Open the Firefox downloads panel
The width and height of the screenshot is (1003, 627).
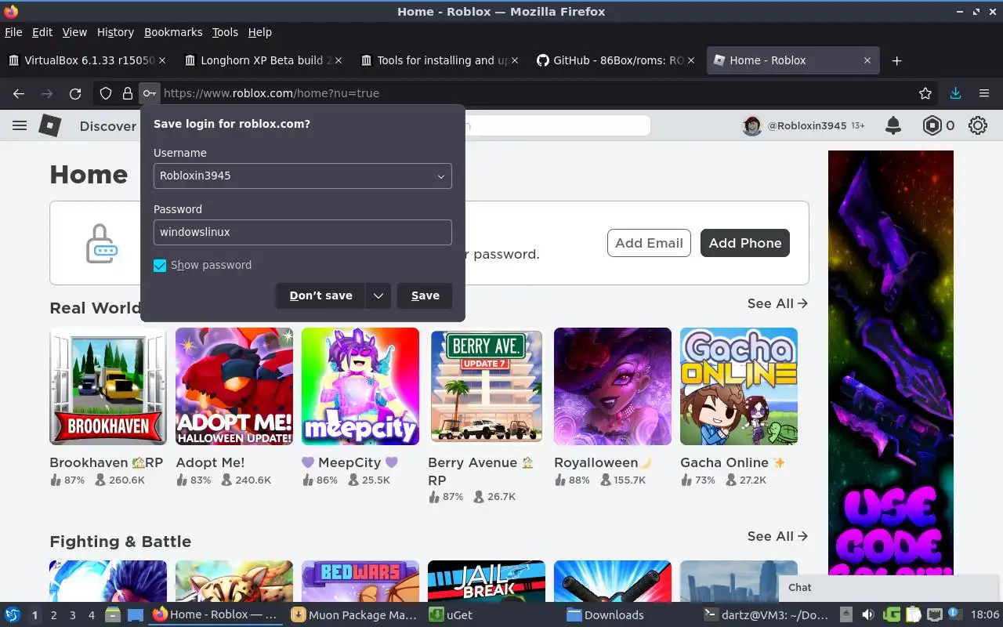coord(955,93)
